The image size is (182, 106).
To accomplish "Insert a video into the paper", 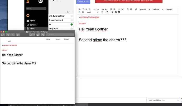I will click(119, 12).
